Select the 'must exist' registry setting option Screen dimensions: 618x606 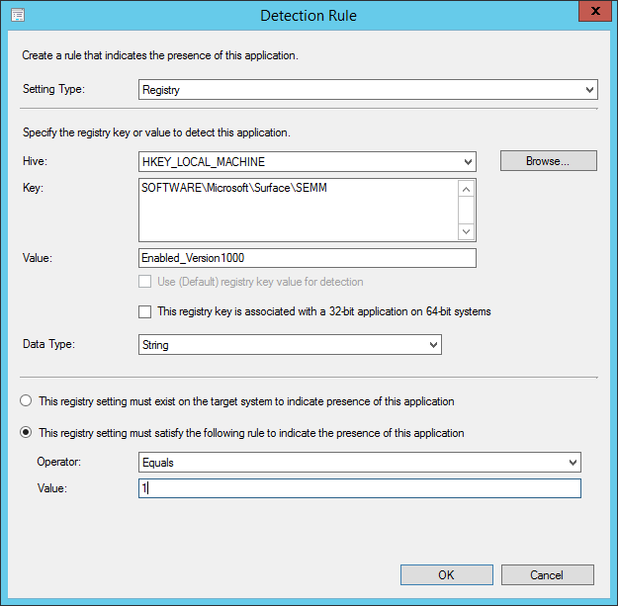[x=26, y=401]
